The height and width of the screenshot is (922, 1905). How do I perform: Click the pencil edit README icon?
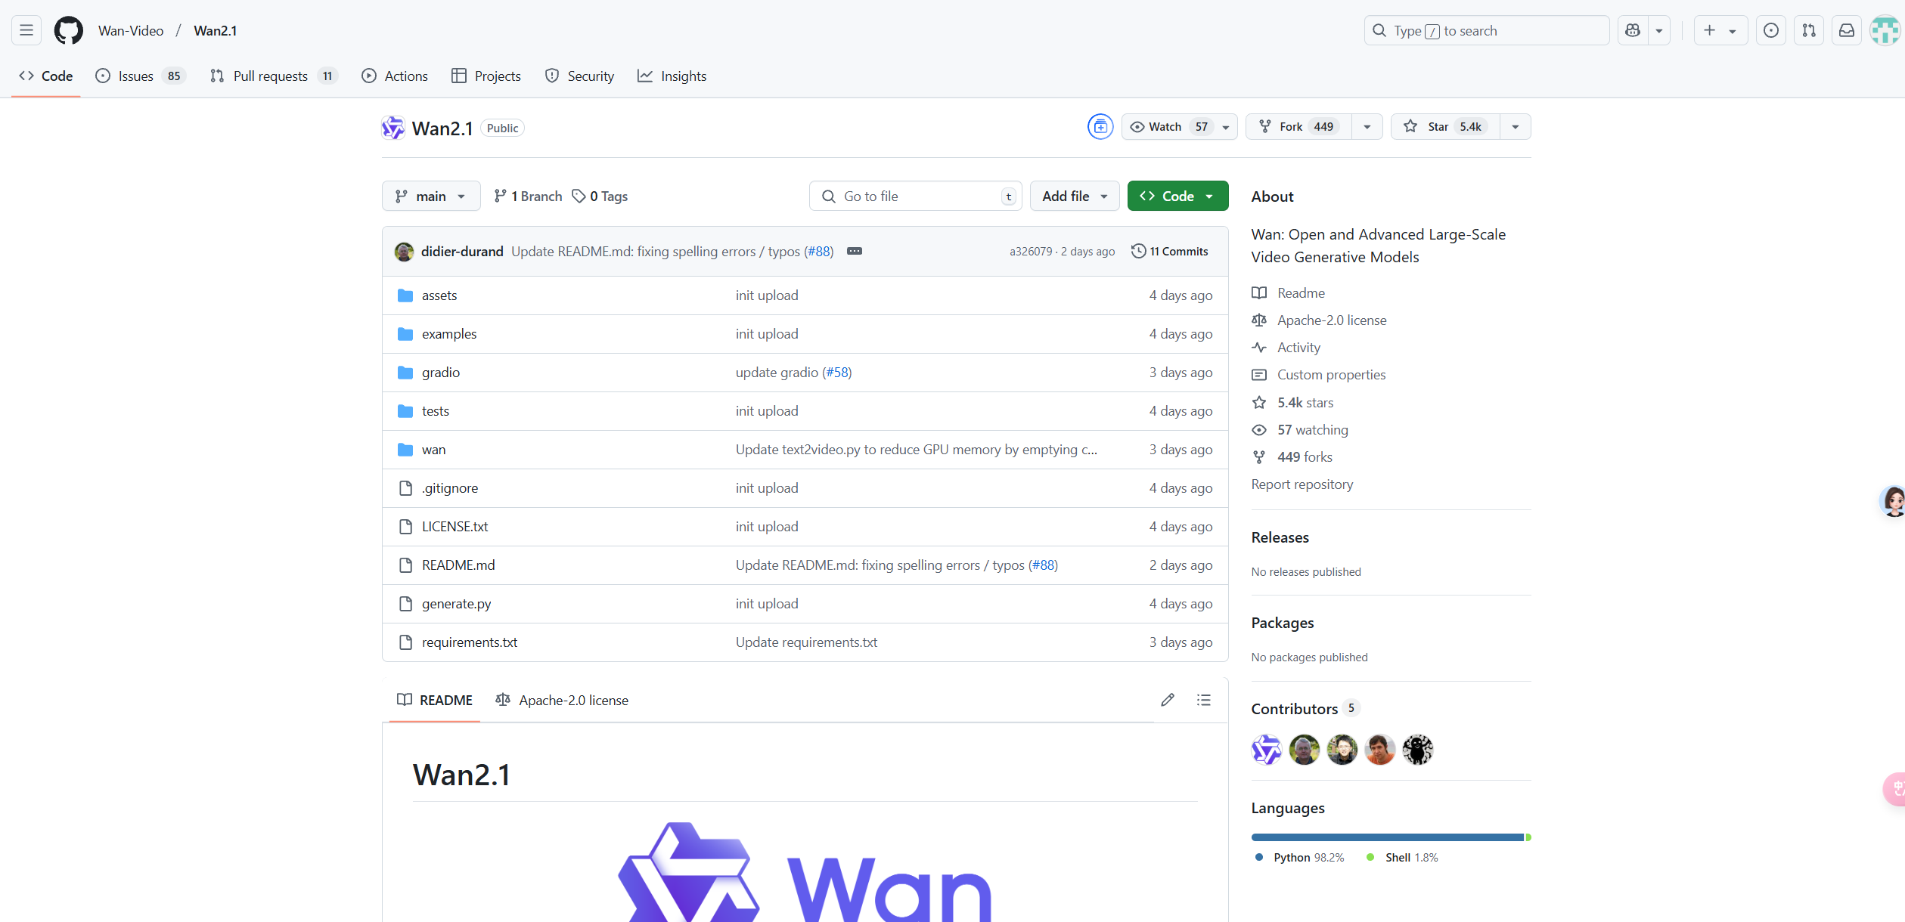pos(1167,700)
